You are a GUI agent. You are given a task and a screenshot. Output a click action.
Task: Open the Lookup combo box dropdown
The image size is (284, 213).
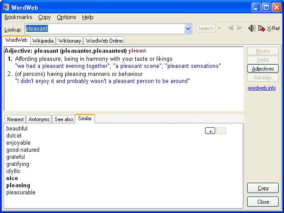(x=188, y=28)
